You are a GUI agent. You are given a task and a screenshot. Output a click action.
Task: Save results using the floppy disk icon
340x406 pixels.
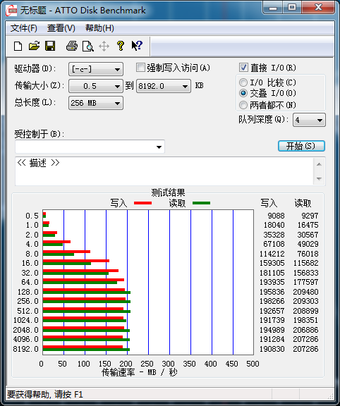pyautogui.click(x=50, y=46)
